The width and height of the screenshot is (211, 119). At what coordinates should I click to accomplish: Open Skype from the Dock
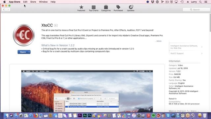click(168, 115)
